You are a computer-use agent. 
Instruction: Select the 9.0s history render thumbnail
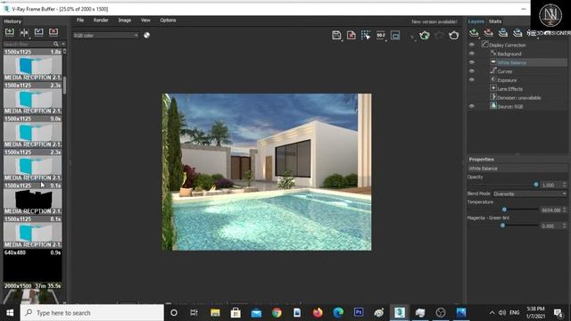pyautogui.click(x=32, y=132)
